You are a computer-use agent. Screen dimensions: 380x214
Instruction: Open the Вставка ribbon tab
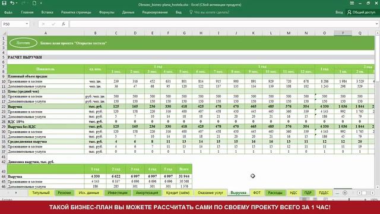(x=47, y=12)
